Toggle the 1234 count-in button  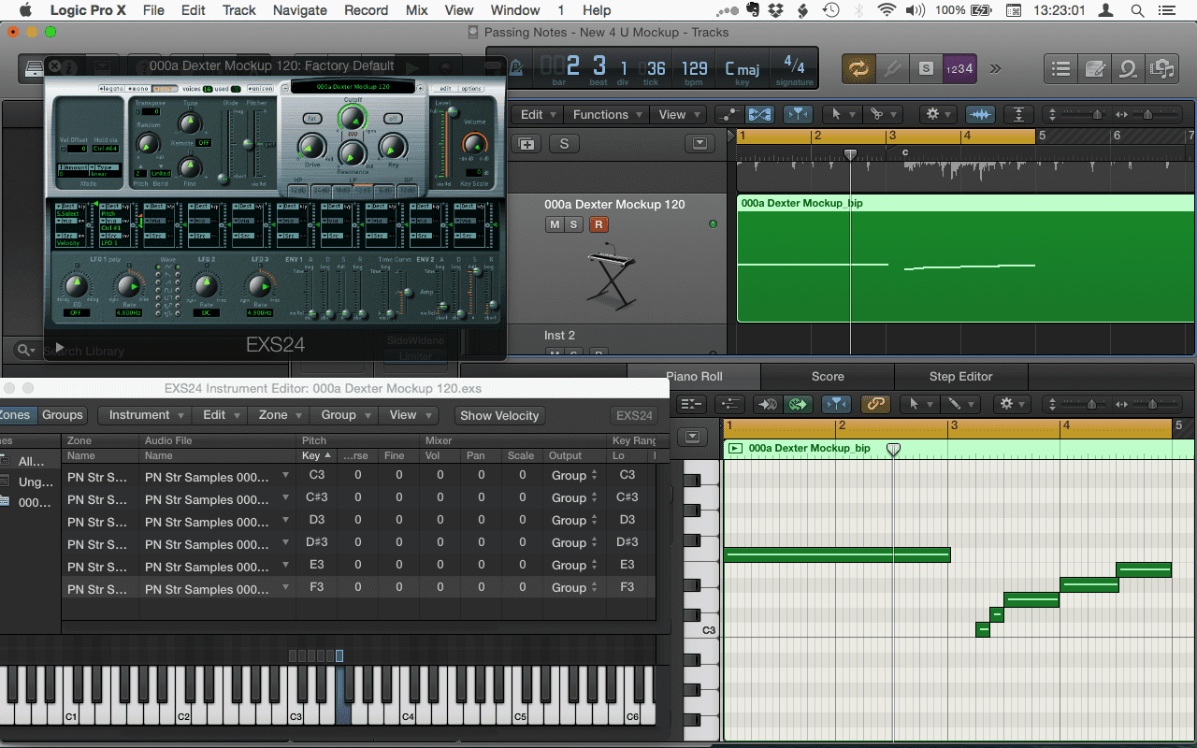tap(959, 68)
